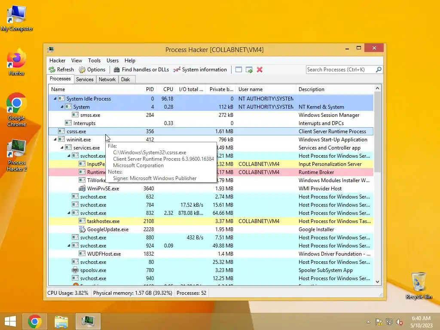Collapse svchost.exe PID 832 node
This screenshot has width=440, height=330.
[69, 213]
